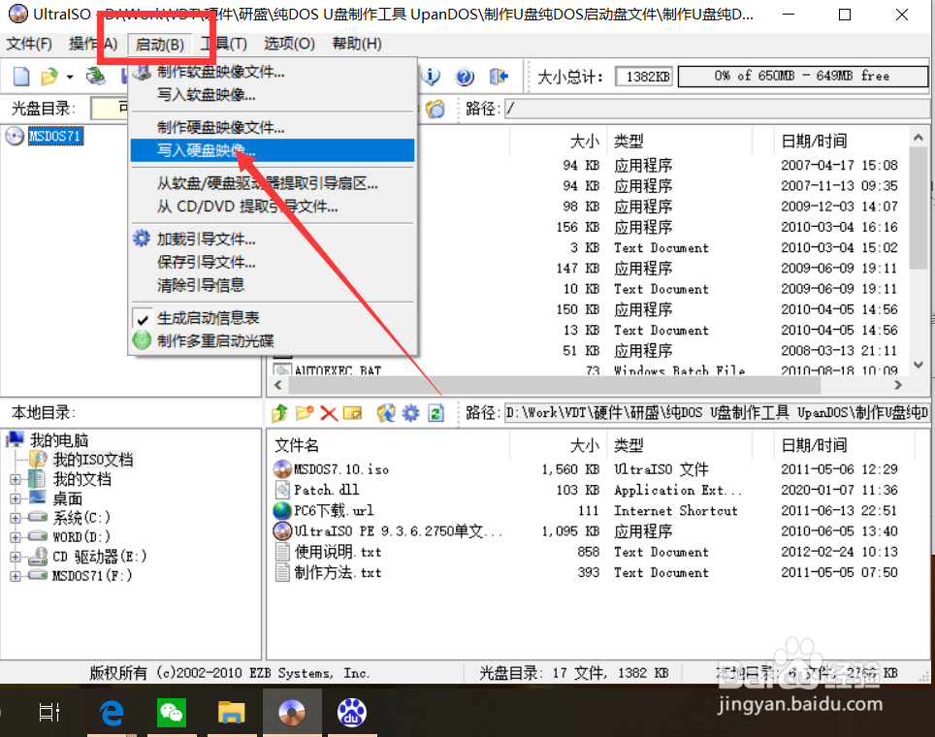935x737 pixels.
Task: Click the image list vertical scrollbar down arrow
Action: (x=919, y=365)
